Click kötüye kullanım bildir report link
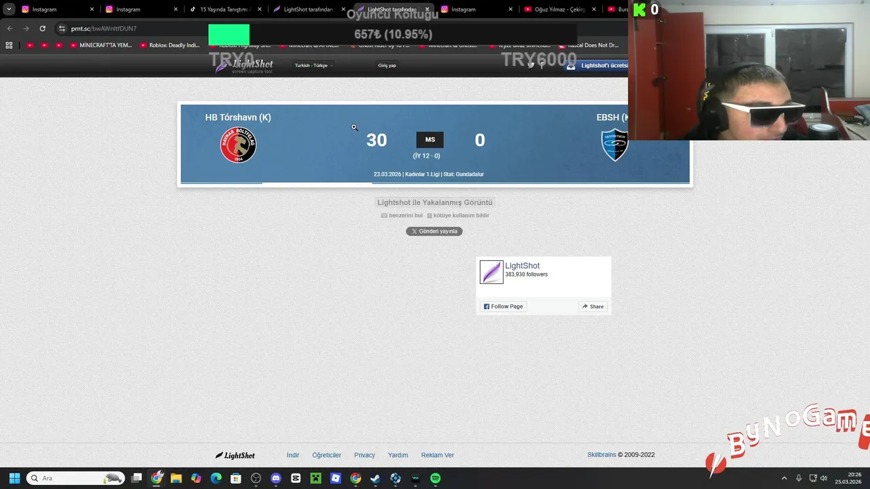This screenshot has height=489, width=870. (x=458, y=215)
